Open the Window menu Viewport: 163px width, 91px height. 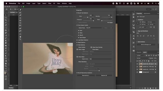[64, 3]
